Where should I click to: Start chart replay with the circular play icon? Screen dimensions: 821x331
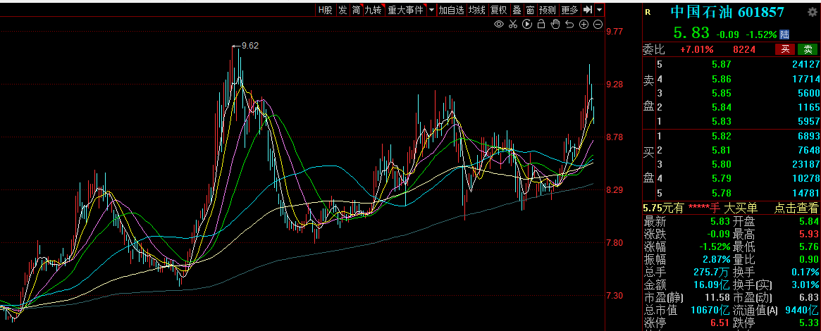[x=527, y=24]
